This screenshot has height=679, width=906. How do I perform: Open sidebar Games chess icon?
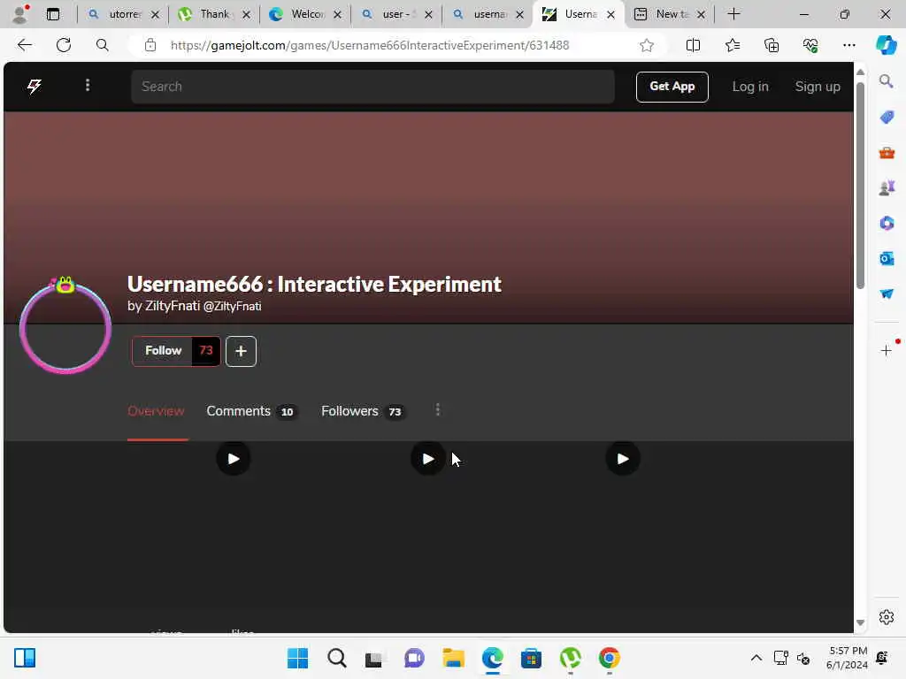(x=887, y=187)
